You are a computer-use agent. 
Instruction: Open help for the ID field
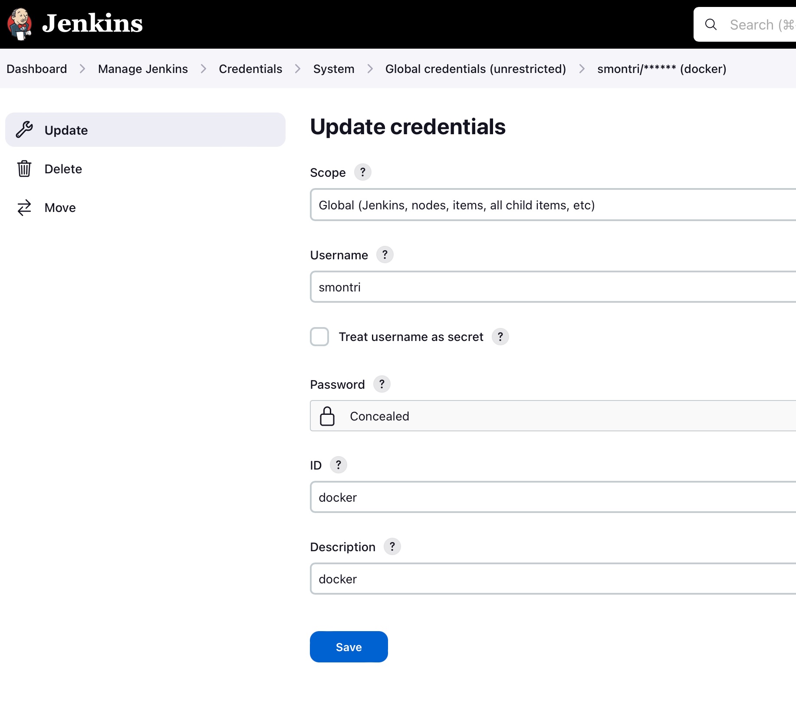(339, 465)
